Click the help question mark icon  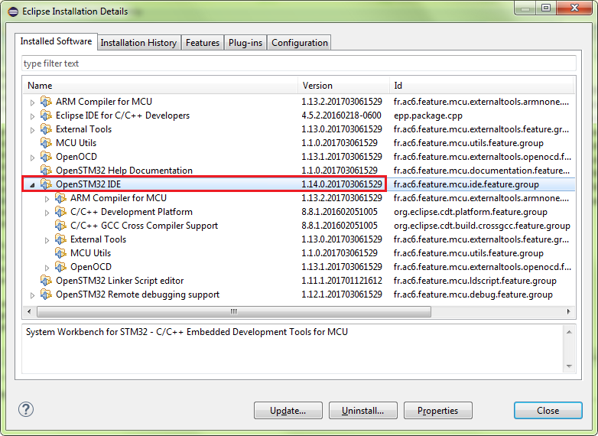point(27,410)
